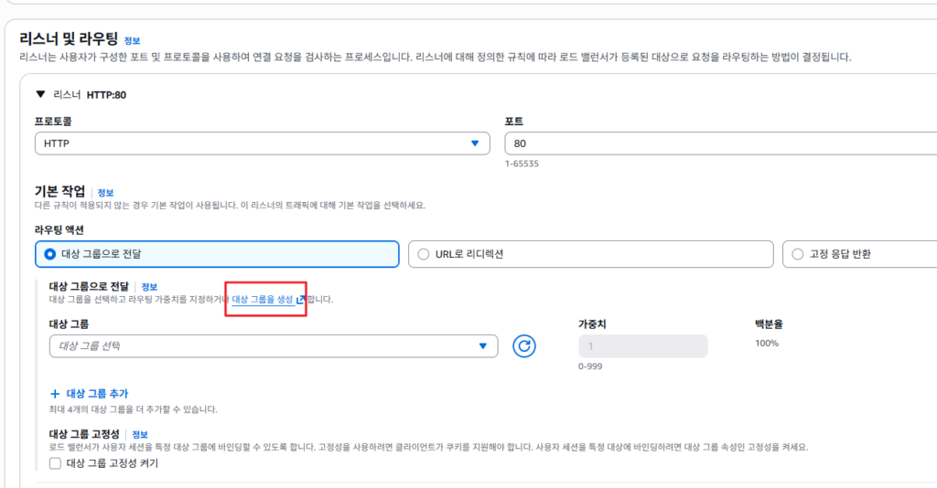The width and height of the screenshot is (937, 488).
Task: Click the 백분율 column label
Action: [x=769, y=324]
